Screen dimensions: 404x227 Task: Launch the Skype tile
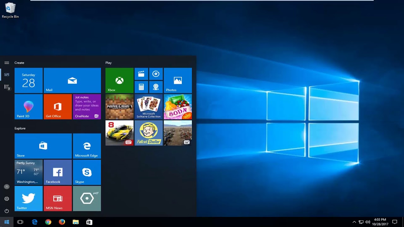point(87,172)
